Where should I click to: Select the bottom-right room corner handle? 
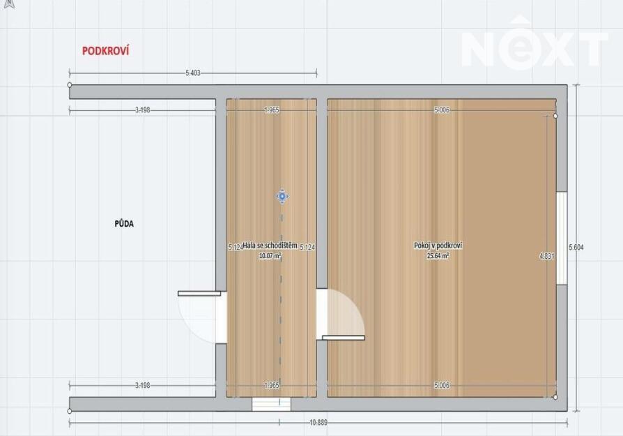555,397
